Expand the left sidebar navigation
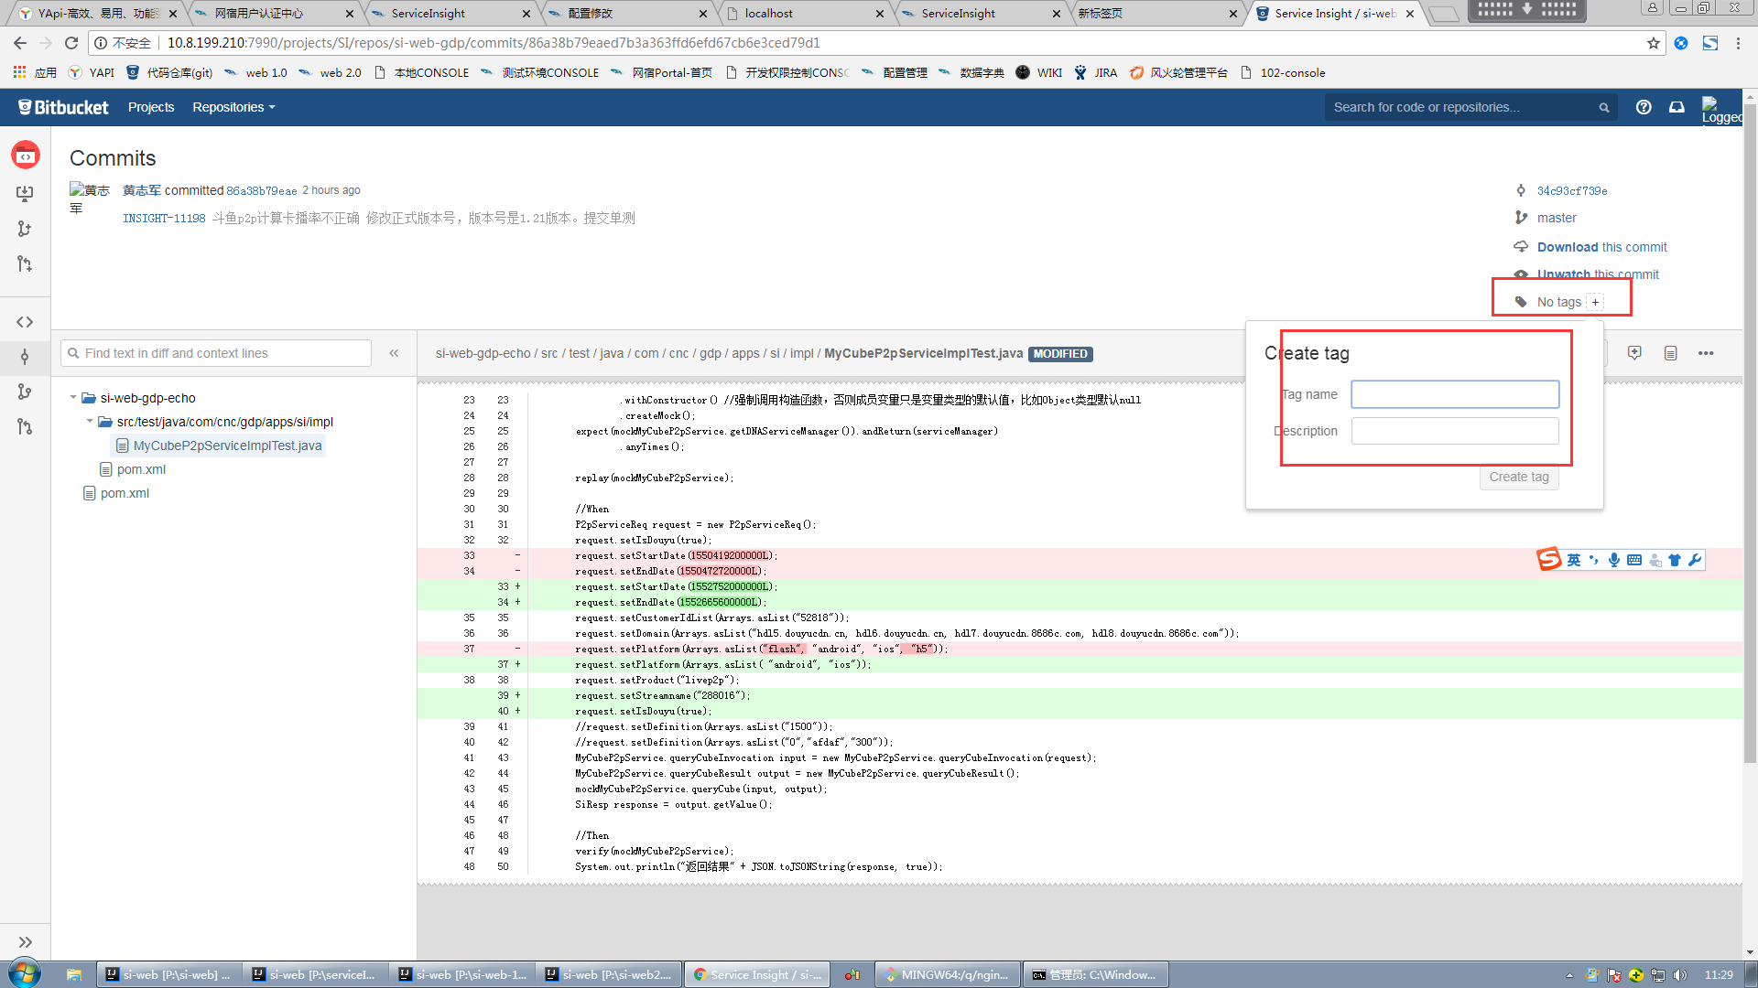 coord(25,941)
